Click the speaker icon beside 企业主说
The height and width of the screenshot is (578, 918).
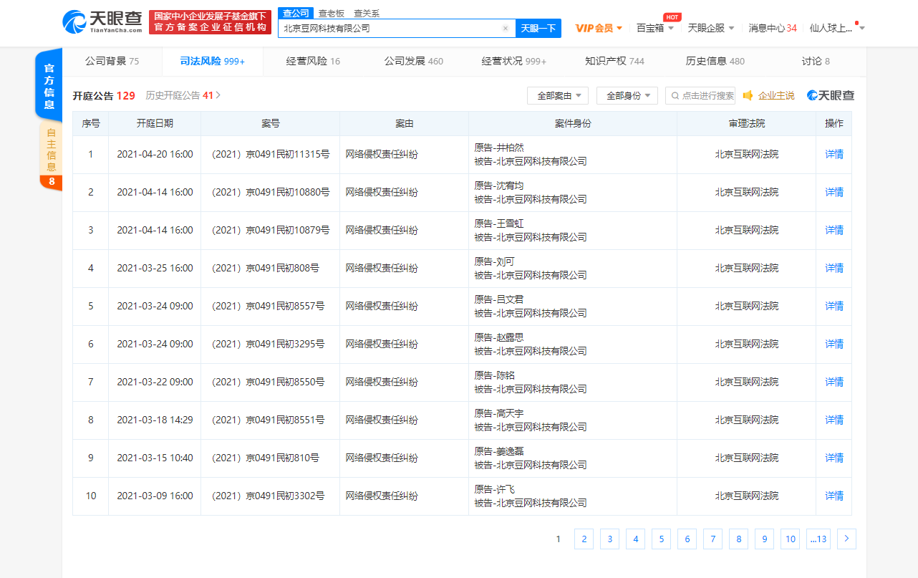748,95
